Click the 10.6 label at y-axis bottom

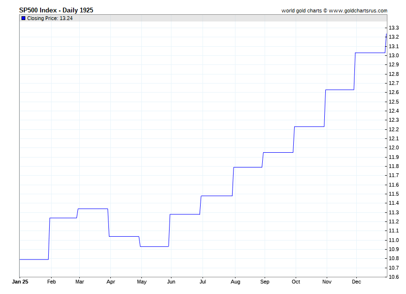pos(394,277)
